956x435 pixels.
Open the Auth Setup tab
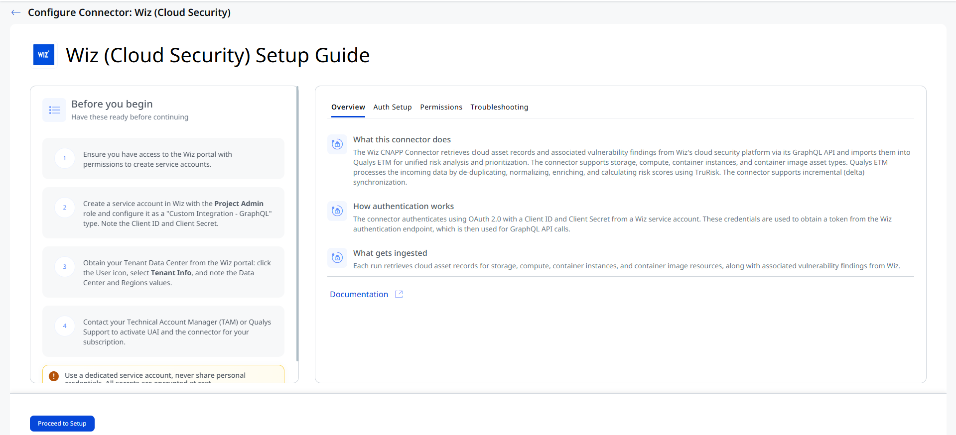(x=393, y=107)
